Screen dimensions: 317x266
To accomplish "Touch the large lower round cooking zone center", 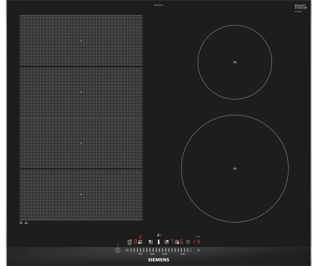I will coord(235,169).
